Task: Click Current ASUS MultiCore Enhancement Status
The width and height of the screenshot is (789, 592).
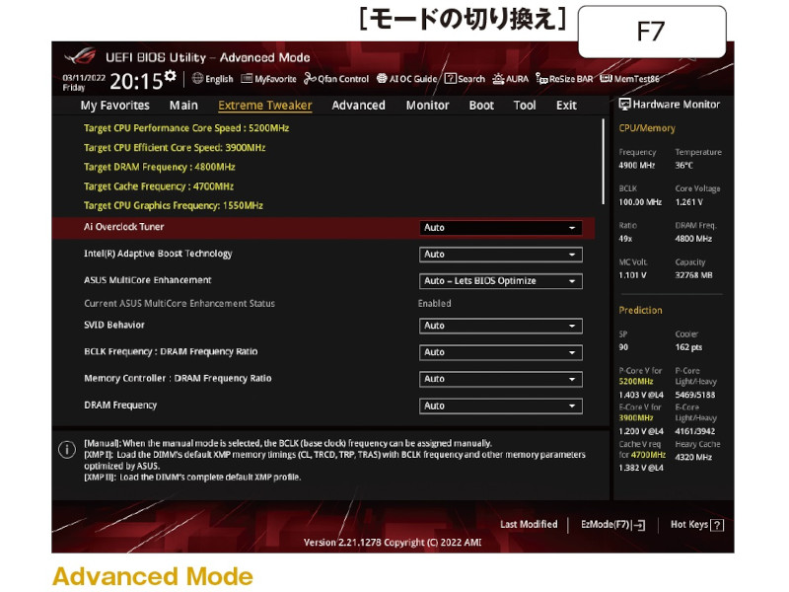Action: (179, 304)
